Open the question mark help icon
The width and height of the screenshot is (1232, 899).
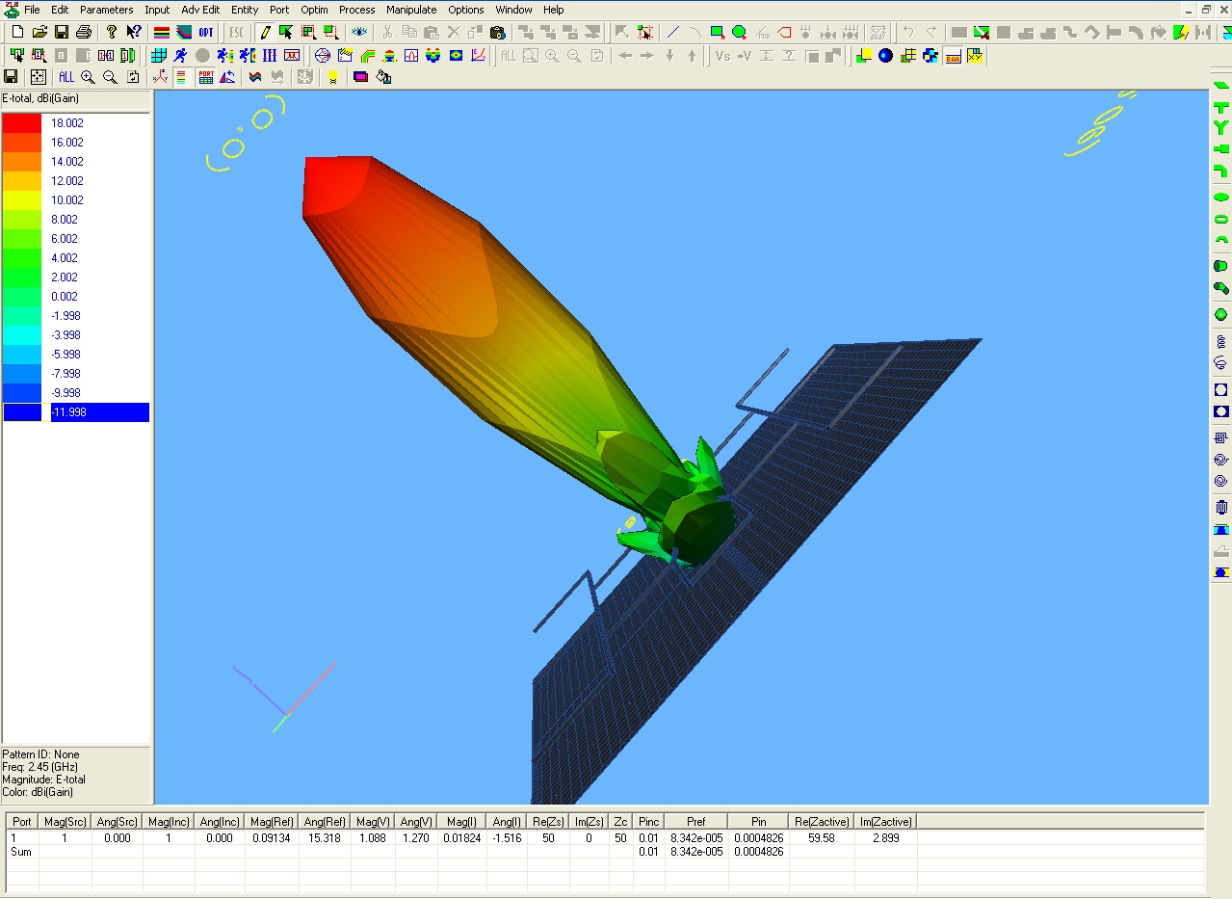[x=112, y=33]
